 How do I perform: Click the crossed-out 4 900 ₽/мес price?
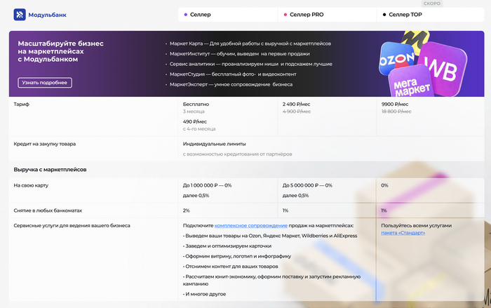297,112
